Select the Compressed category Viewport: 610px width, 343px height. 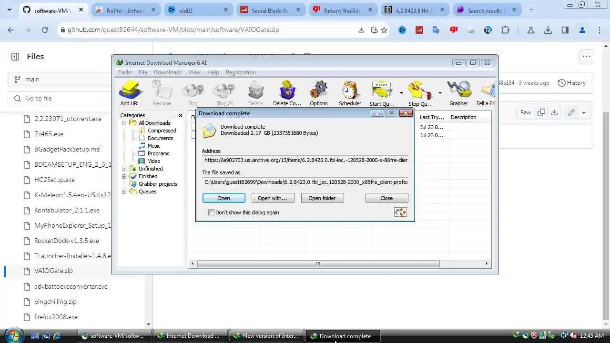[x=162, y=131]
